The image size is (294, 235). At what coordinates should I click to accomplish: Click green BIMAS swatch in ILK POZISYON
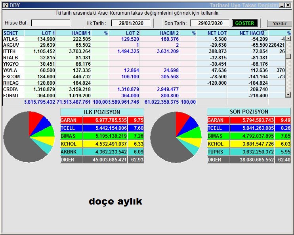(71, 136)
